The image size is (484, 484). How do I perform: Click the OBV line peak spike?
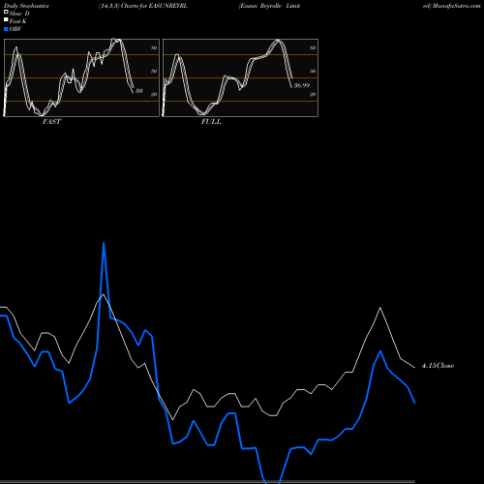[104, 244]
